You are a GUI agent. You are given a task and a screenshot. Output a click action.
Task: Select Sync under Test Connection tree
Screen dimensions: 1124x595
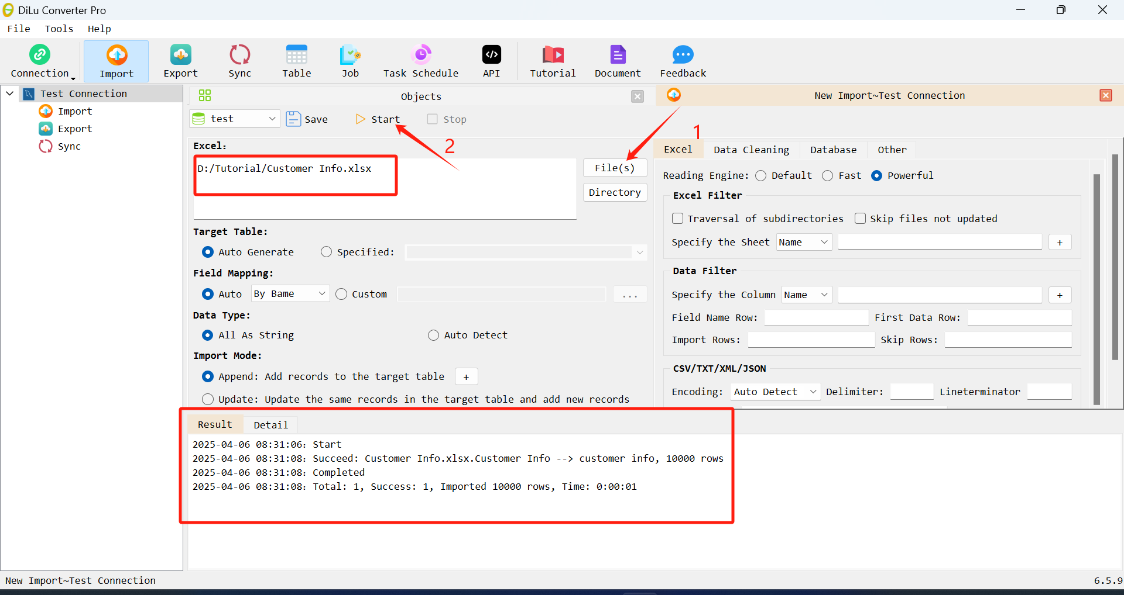(68, 146)
